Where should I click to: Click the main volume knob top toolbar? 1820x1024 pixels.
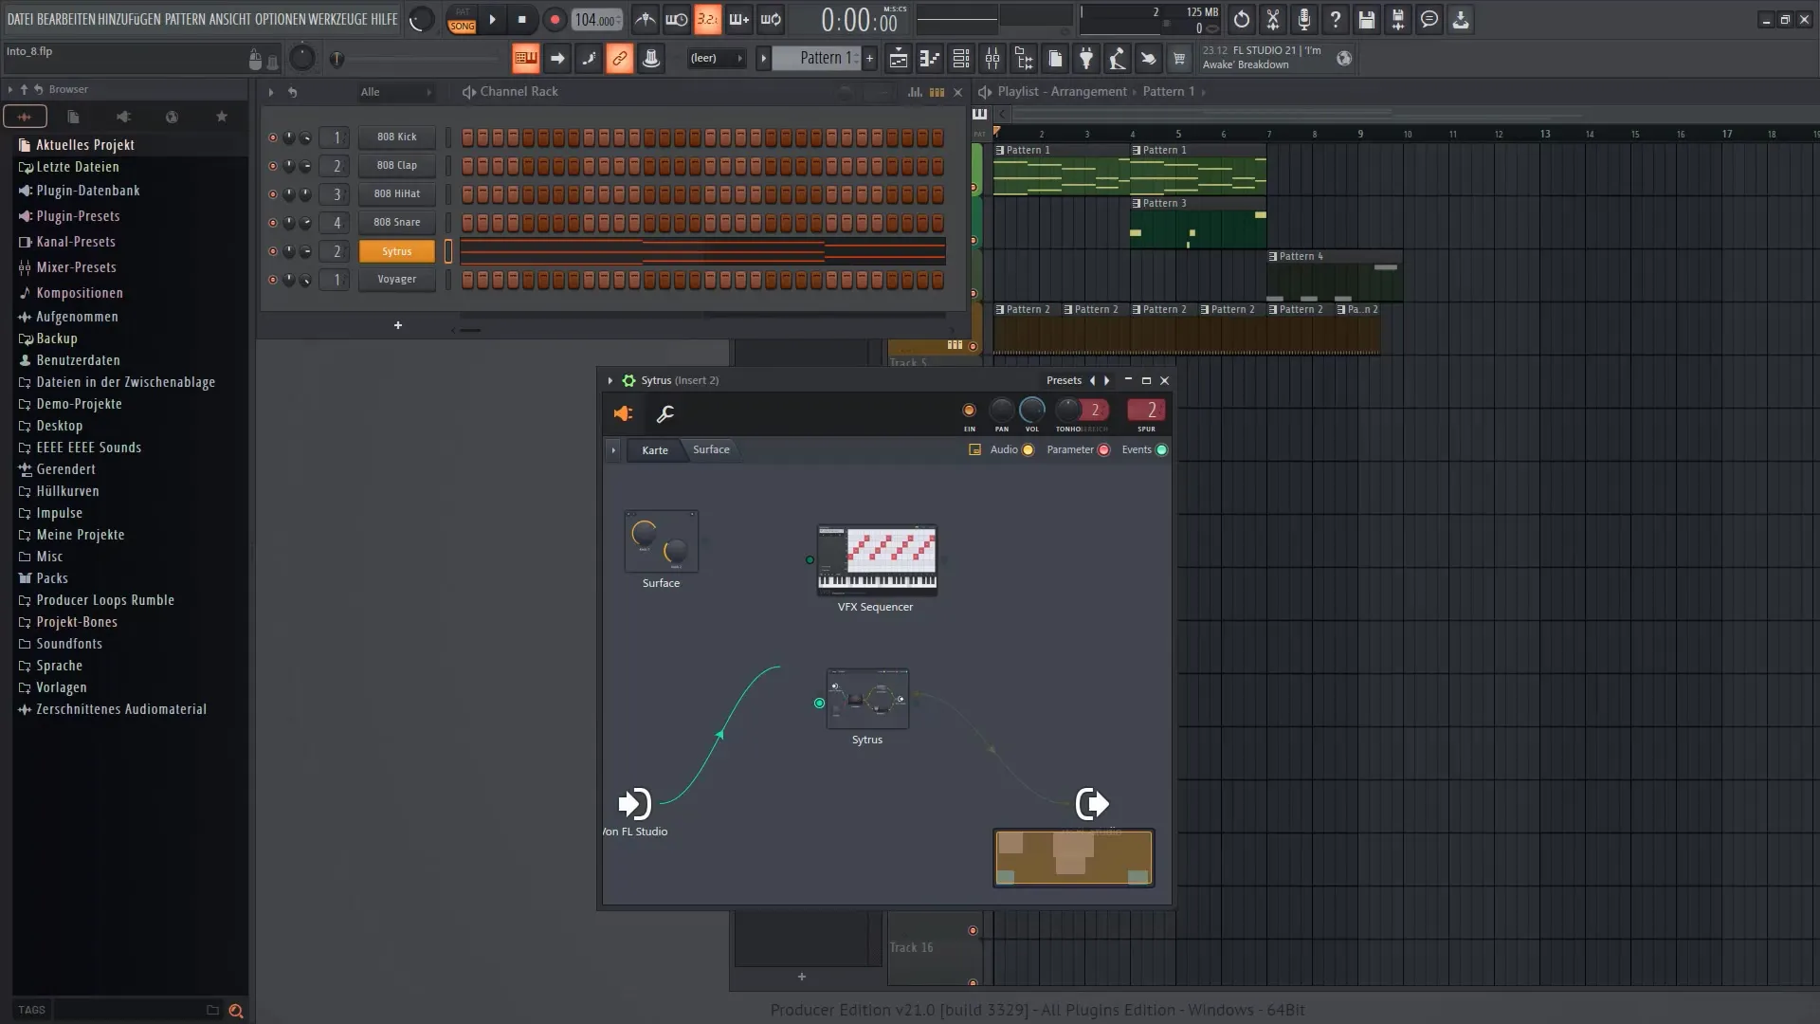coord(420,19)
